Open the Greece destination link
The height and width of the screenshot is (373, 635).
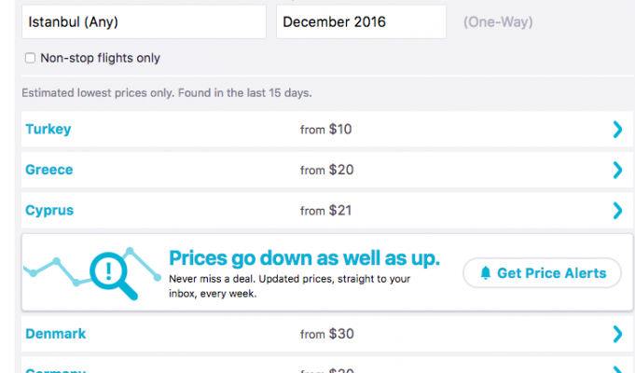coord(49,170)
